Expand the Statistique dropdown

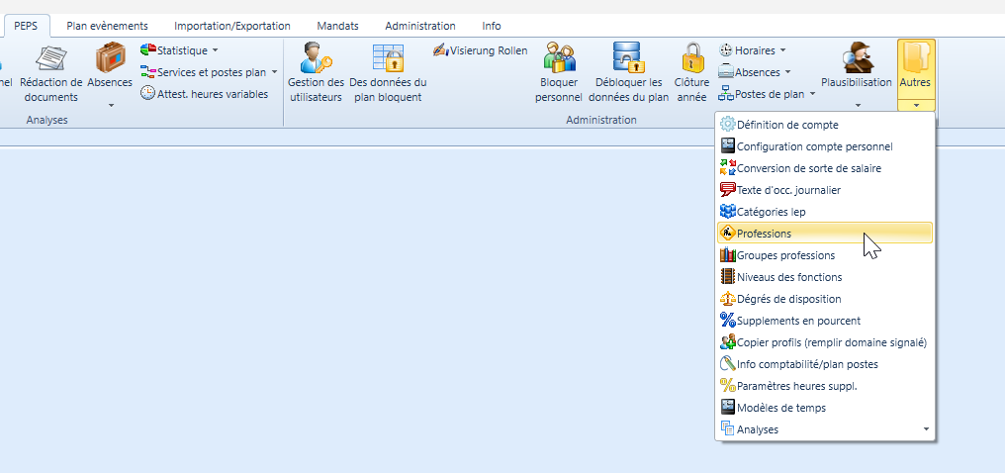point(179,50)
